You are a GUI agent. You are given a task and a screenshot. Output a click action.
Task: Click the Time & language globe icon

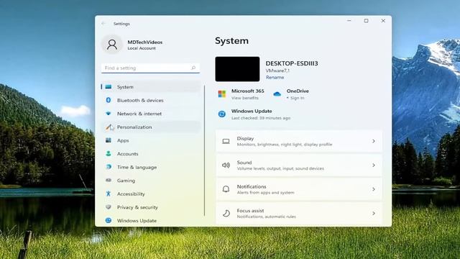point(109,167)
